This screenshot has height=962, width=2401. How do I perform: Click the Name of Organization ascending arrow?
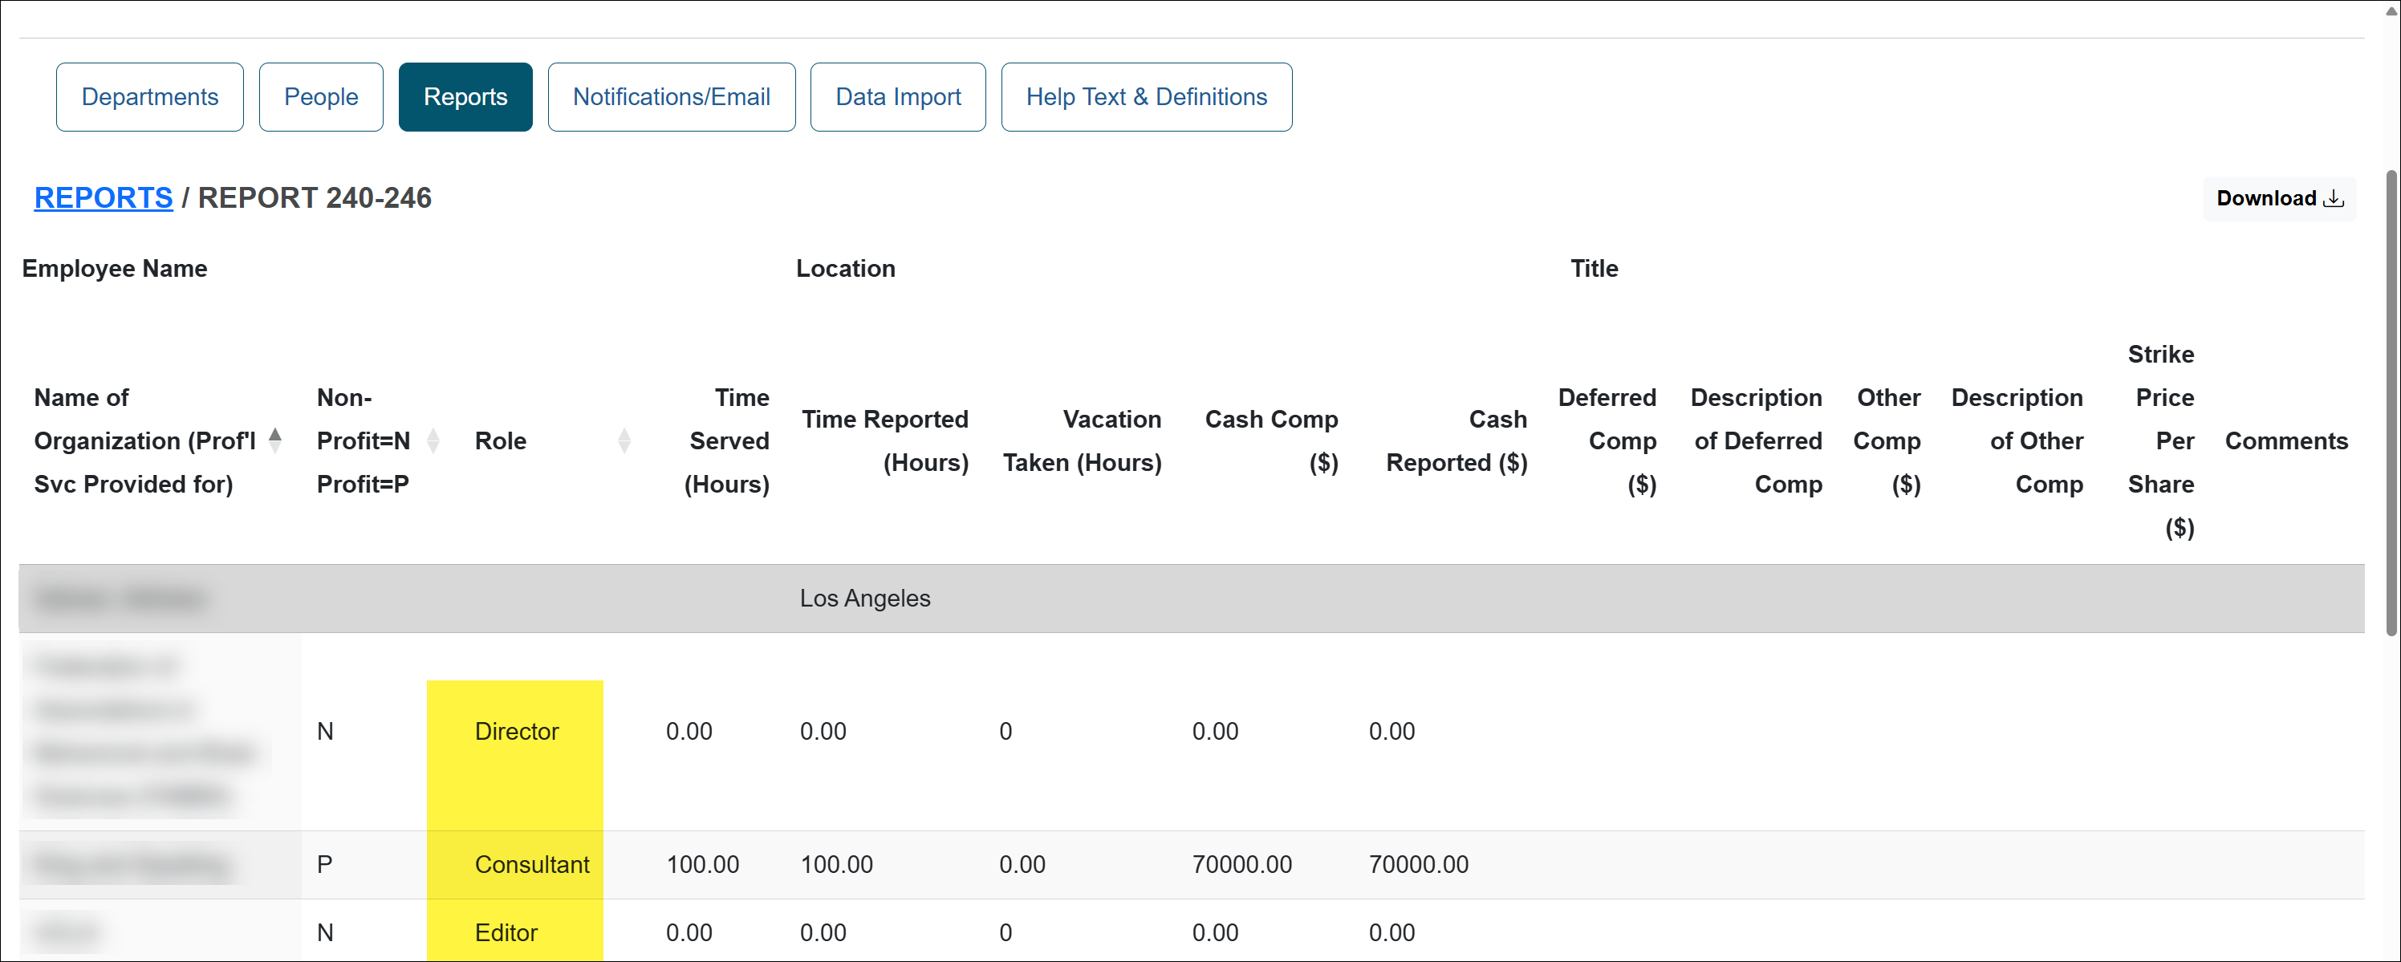[276, 432]
